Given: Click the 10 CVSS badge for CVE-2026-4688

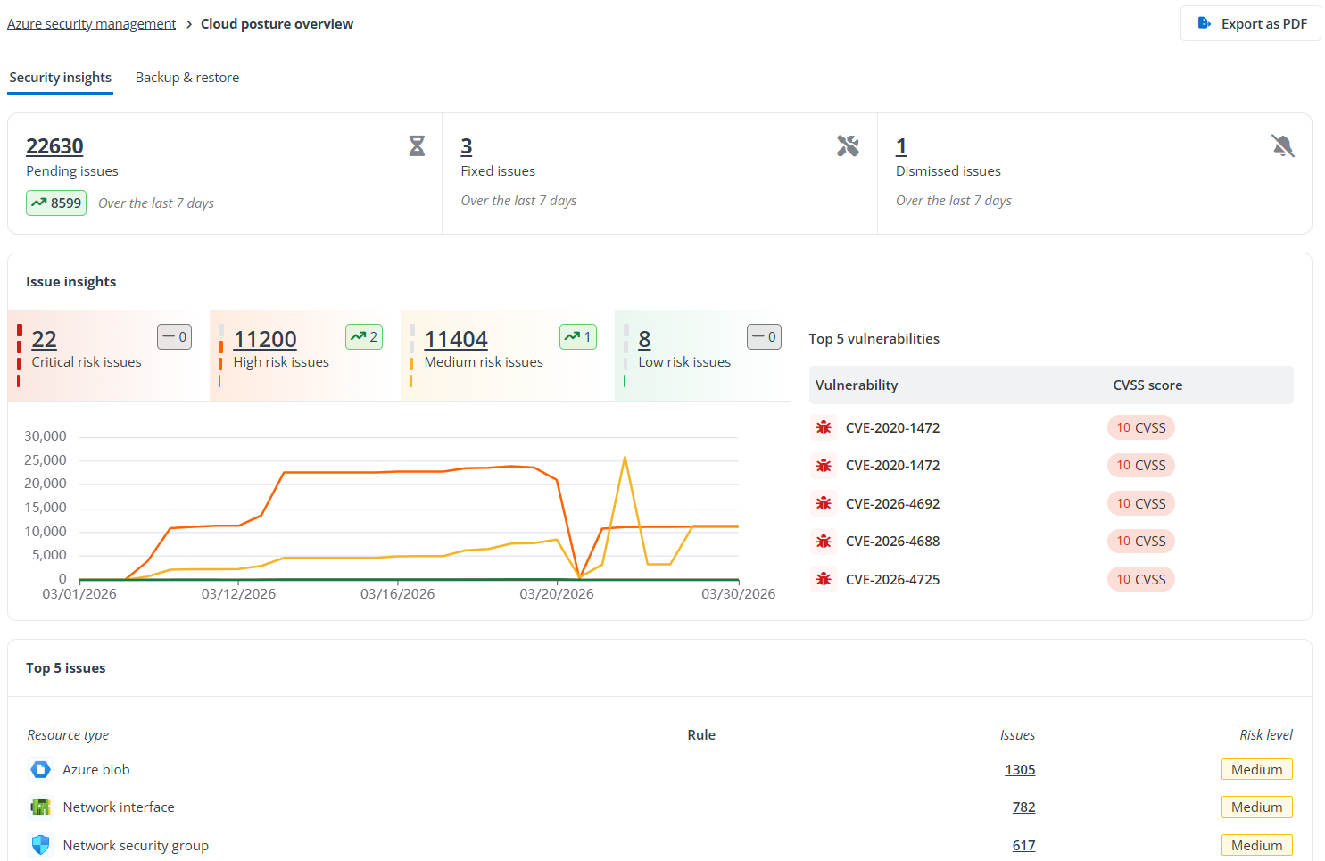Looking at the screenshot, I should pos(1141,541).
